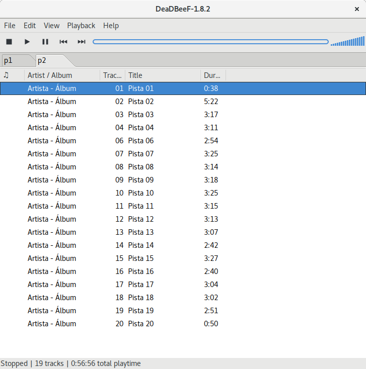This screenshot has height=369, width=366.
Task: Click the playing-status note column header
Action: [x=12, y=75]
